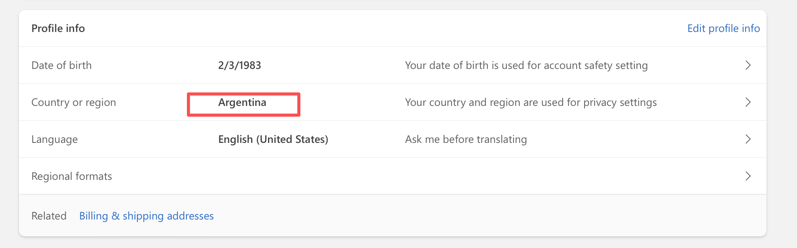This screenshot has width=797, height=248.
Task: Expand the Regional formats row chevron
Action: click(x=748, y=176)
